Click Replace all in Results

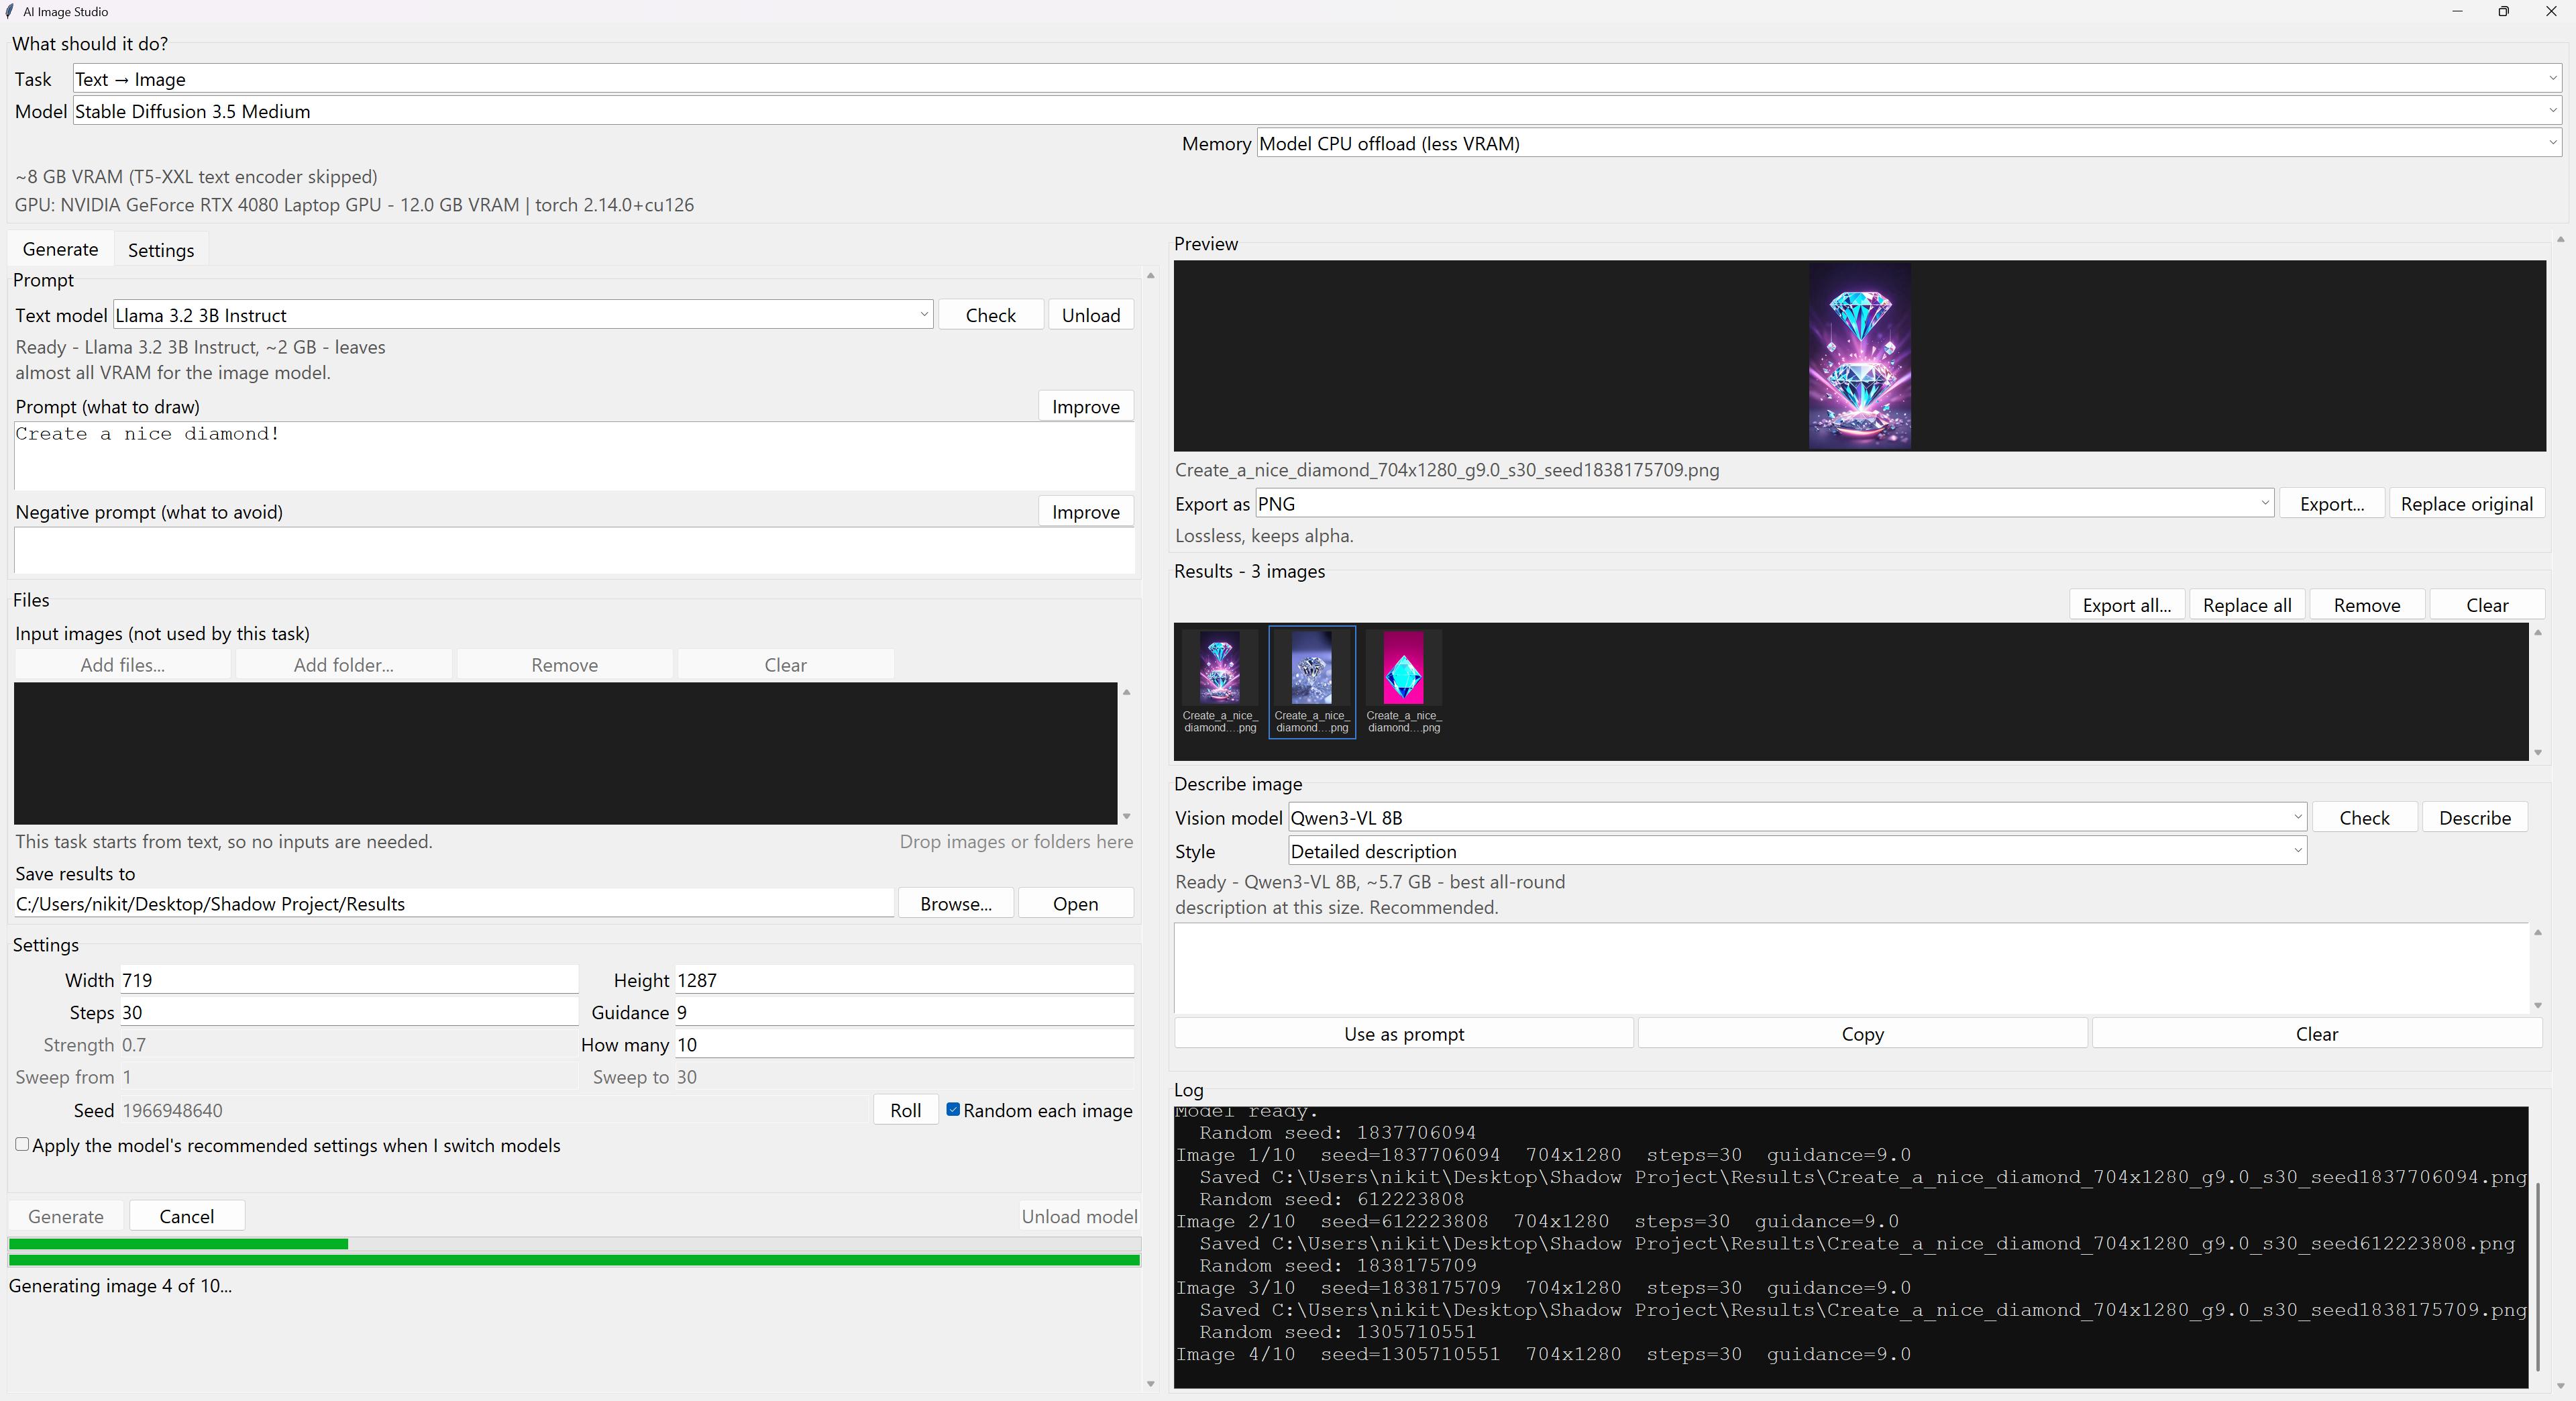tap(2247, 605)
